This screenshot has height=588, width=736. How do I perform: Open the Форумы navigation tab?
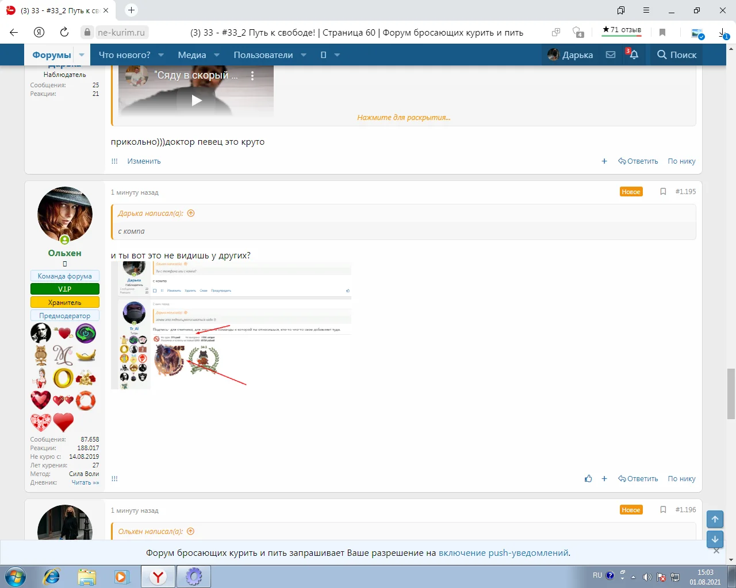(x=52, y=55)
